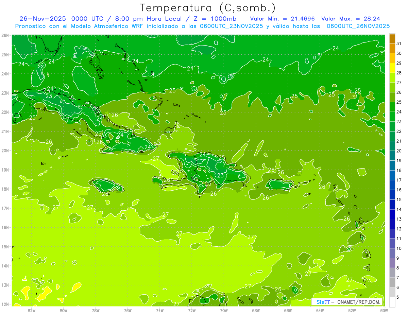Click the '70W' longitude axis label

[224, 311]
